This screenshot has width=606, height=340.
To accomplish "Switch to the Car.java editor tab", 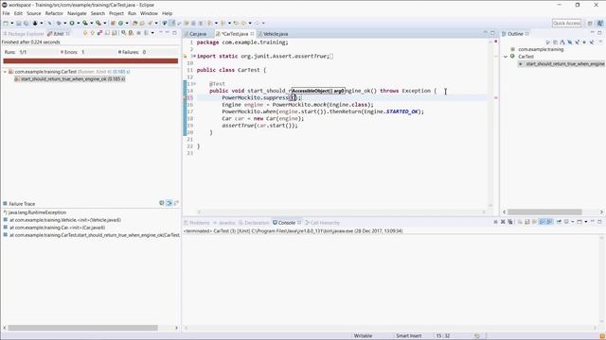I will pyautogui.click(x=196, y=34).
